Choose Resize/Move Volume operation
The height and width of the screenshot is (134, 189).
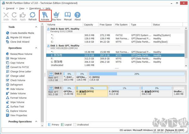tap(19, 54)
